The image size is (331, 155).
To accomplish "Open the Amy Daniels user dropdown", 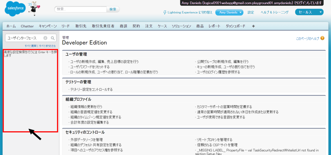I will click(x=229, y=12).
